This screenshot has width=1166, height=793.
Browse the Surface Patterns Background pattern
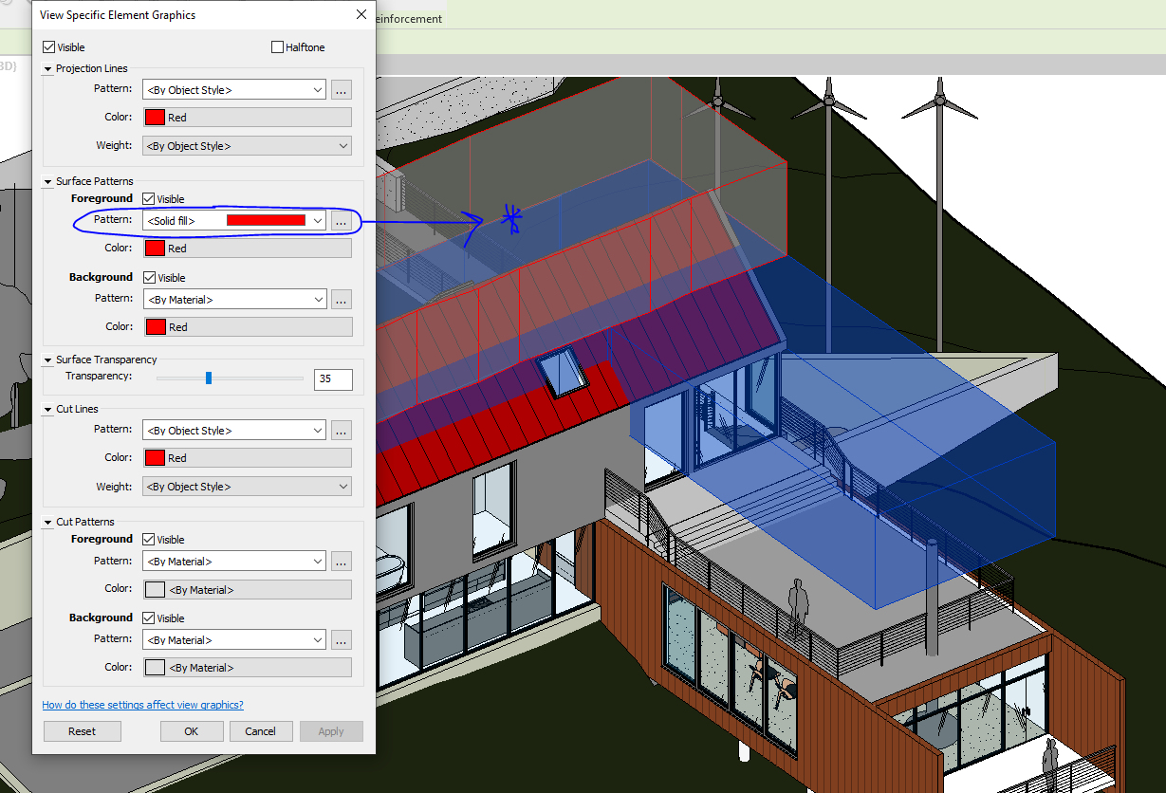point(341,299)
